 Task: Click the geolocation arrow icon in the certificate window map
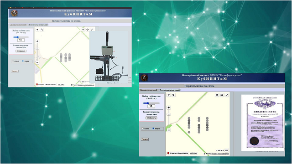click(x=168, y=95)
